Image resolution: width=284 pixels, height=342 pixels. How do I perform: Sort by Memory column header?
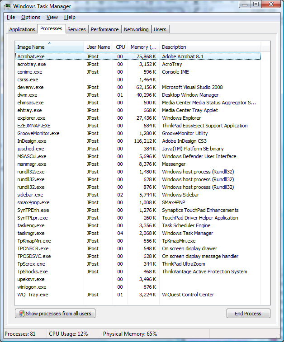[x=143, y=47]
